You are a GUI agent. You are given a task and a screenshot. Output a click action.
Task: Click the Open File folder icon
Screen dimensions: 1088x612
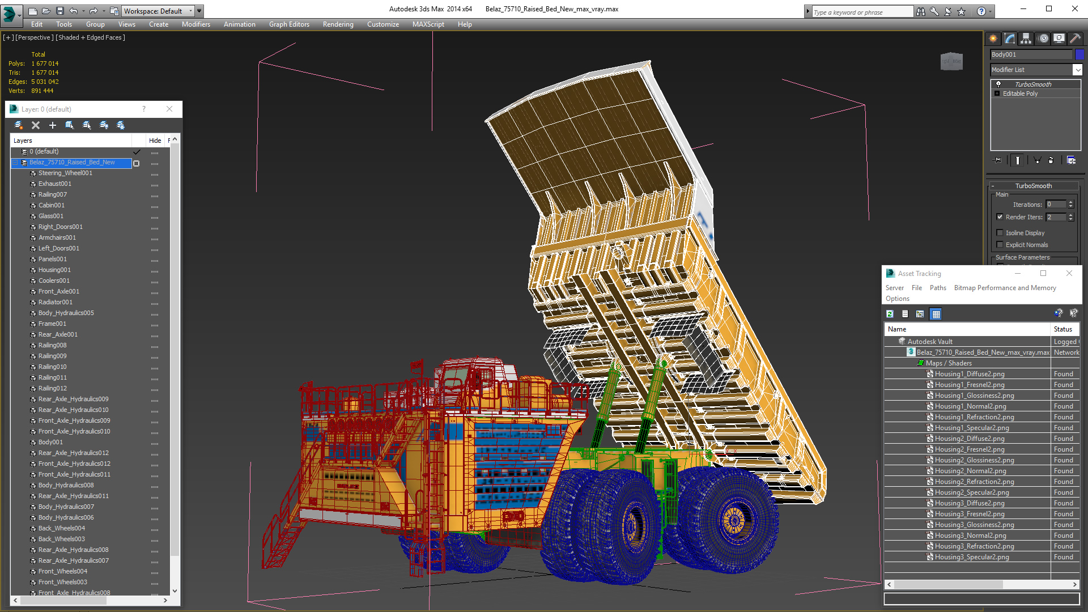tap(46, 11)
